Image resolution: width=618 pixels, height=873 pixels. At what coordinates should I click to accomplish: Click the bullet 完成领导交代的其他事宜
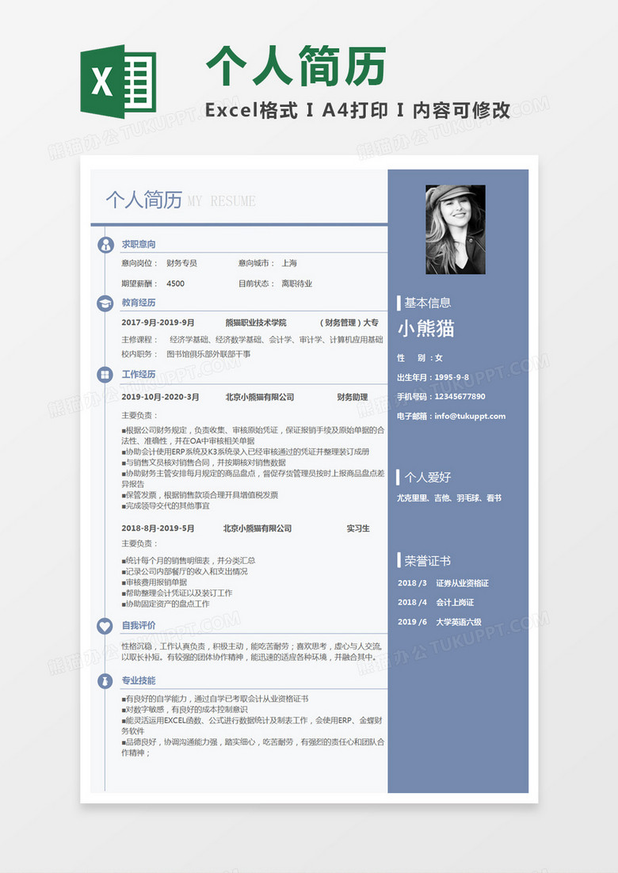(166, 506)
